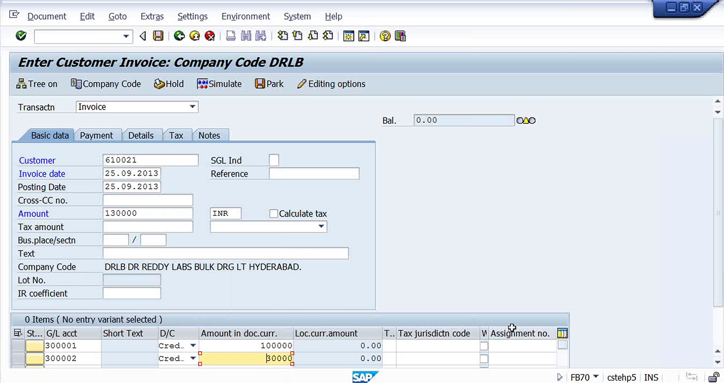
Task: Click the G/L acct column header
Action: coord(72,334)
